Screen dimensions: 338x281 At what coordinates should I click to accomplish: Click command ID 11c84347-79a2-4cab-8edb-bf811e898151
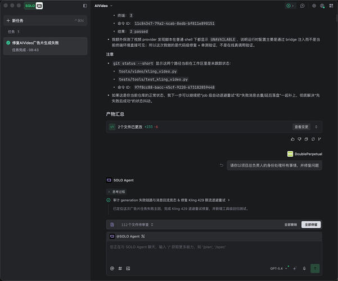(x=174, y=24)
